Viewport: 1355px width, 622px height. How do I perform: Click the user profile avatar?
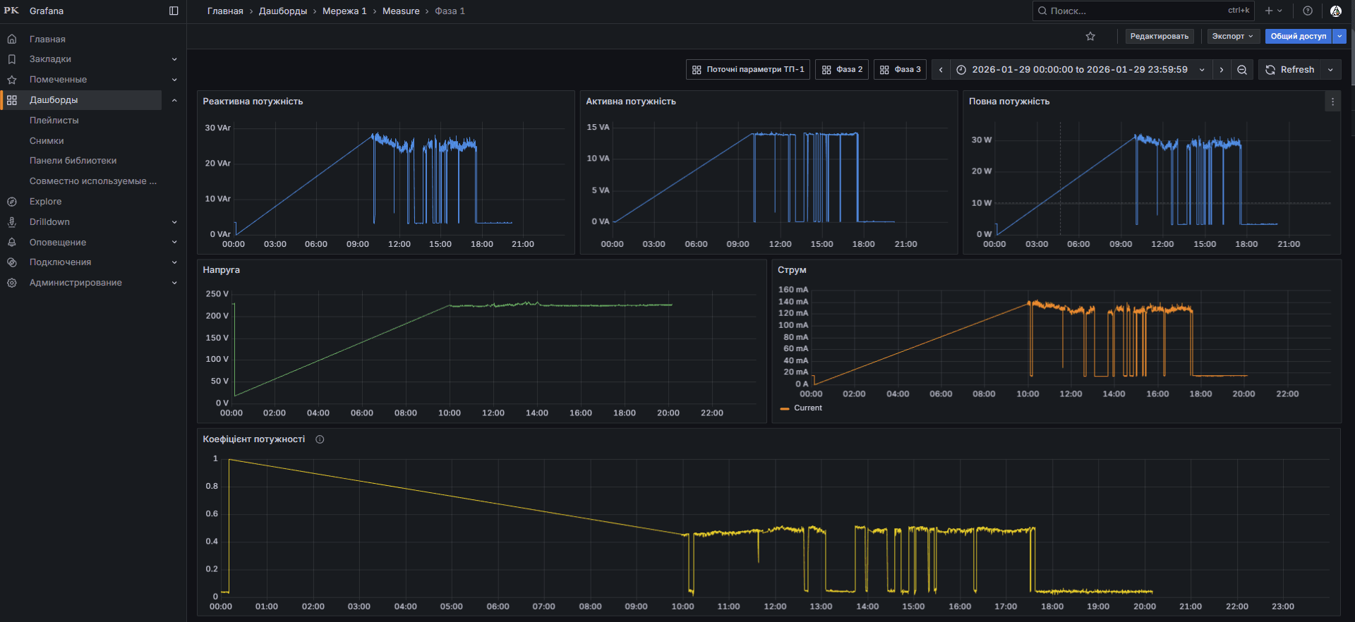pos(1336,11)
